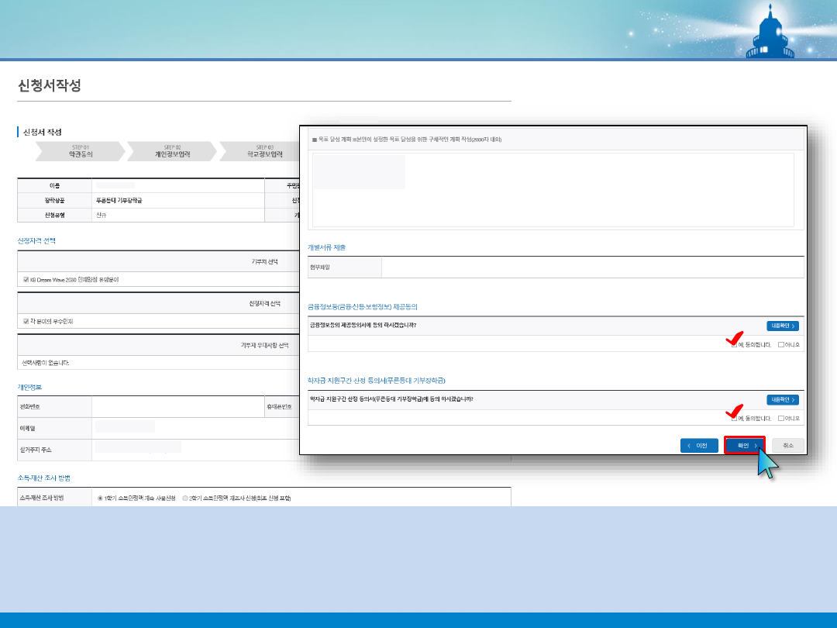837x628 pixels.
Task: Open 내용확인 for financial information consent
Action: coord(783,326)
